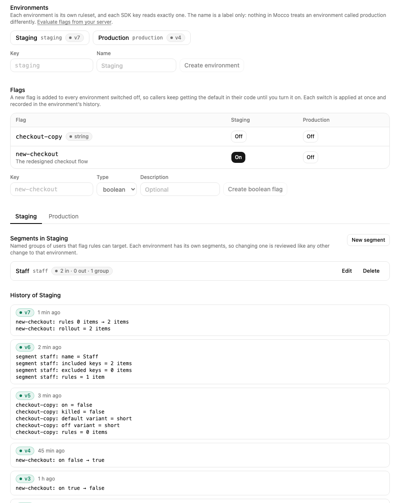The width and height of the screenshot is (400, 503).
Task: Switch off new-checkout in the Staging column
Action: click(x=238, y=157)
